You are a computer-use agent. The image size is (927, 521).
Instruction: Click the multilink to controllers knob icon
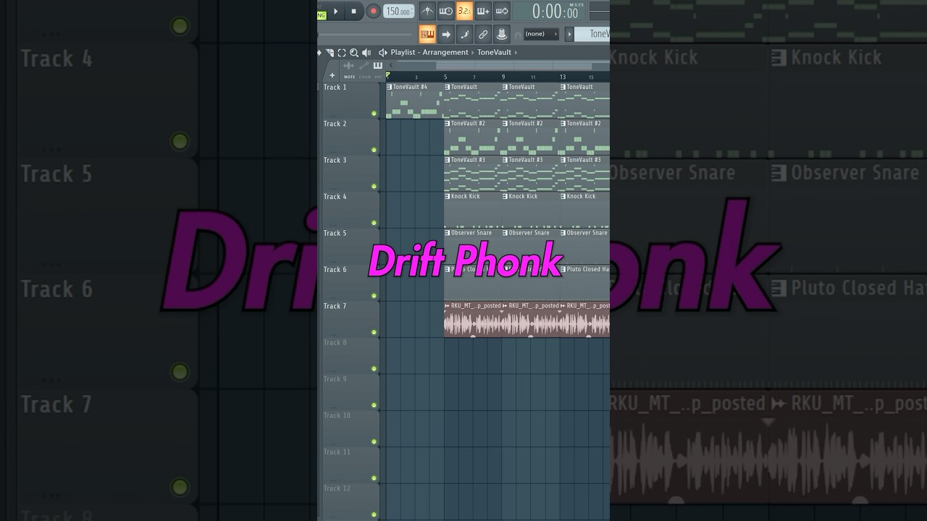click(x=501, y=34)
